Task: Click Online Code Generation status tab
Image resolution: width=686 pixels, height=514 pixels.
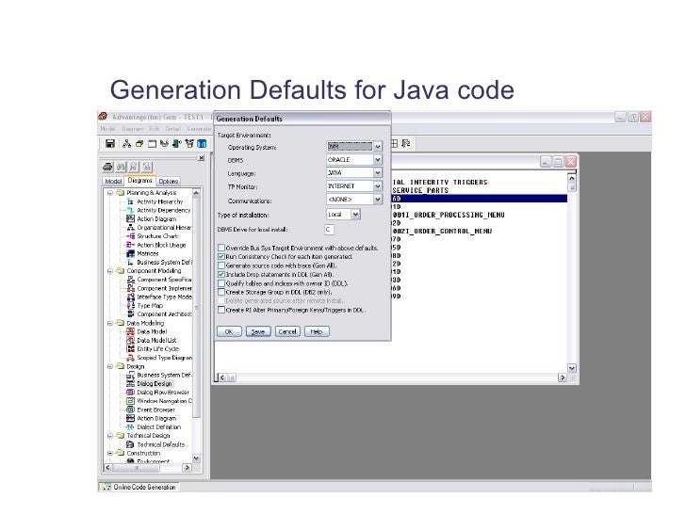Action: coord(139,487)
